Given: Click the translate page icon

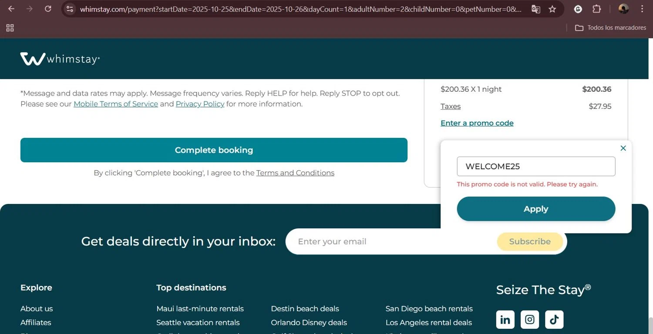Looking at the screenshot, I should tap(536, 9).
